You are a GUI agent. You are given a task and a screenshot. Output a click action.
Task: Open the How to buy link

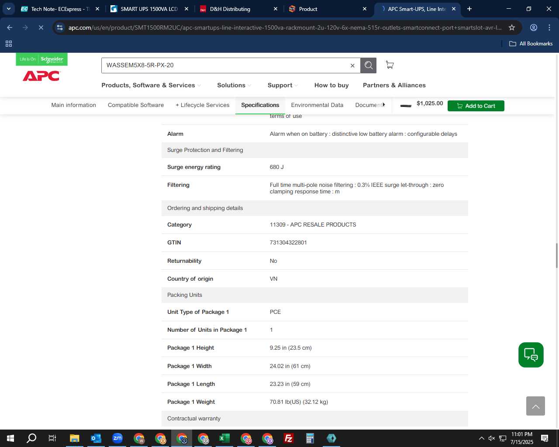click(x=331, y=85)
